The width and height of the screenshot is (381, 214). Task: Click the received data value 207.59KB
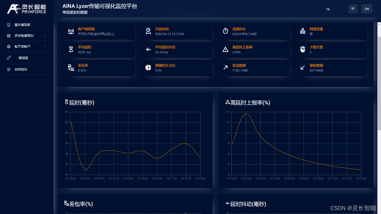[x=316, y=71]
